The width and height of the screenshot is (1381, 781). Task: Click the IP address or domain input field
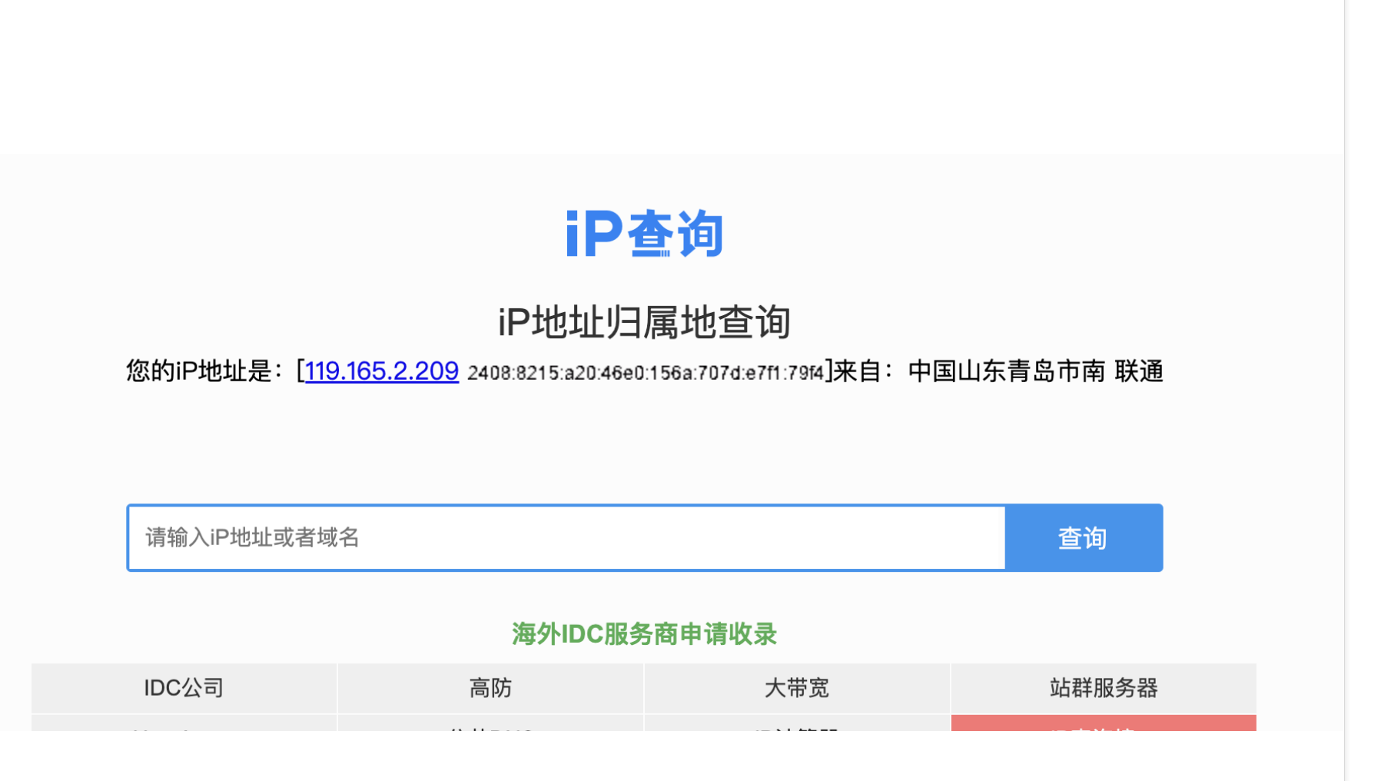(x=538, y=537)
